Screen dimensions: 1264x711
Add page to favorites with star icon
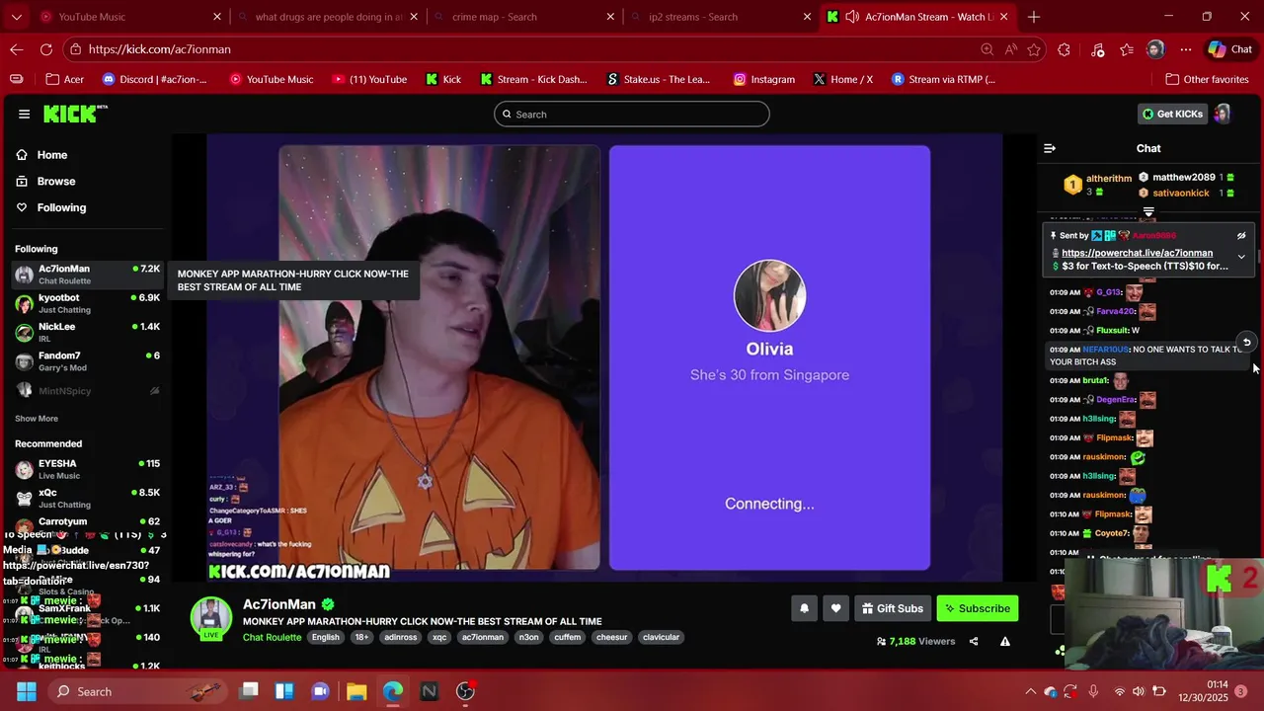[x=1034, y=49]
